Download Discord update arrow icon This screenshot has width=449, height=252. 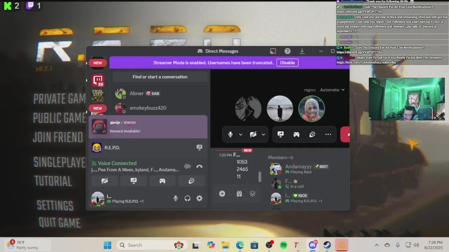302,51
